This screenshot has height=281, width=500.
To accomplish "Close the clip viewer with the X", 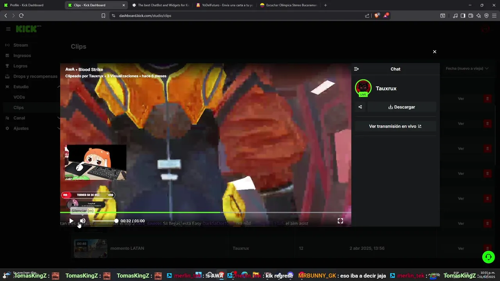I will coord(434,52).
